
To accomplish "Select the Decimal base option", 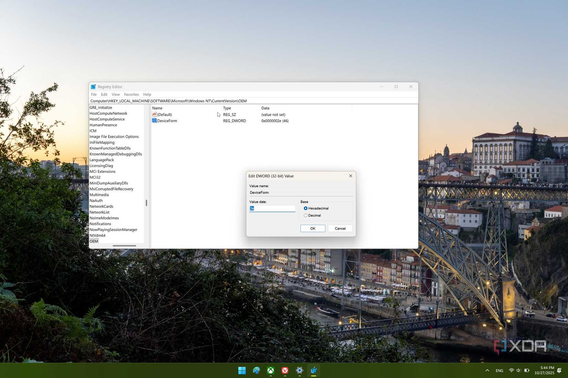I will 312,215.
